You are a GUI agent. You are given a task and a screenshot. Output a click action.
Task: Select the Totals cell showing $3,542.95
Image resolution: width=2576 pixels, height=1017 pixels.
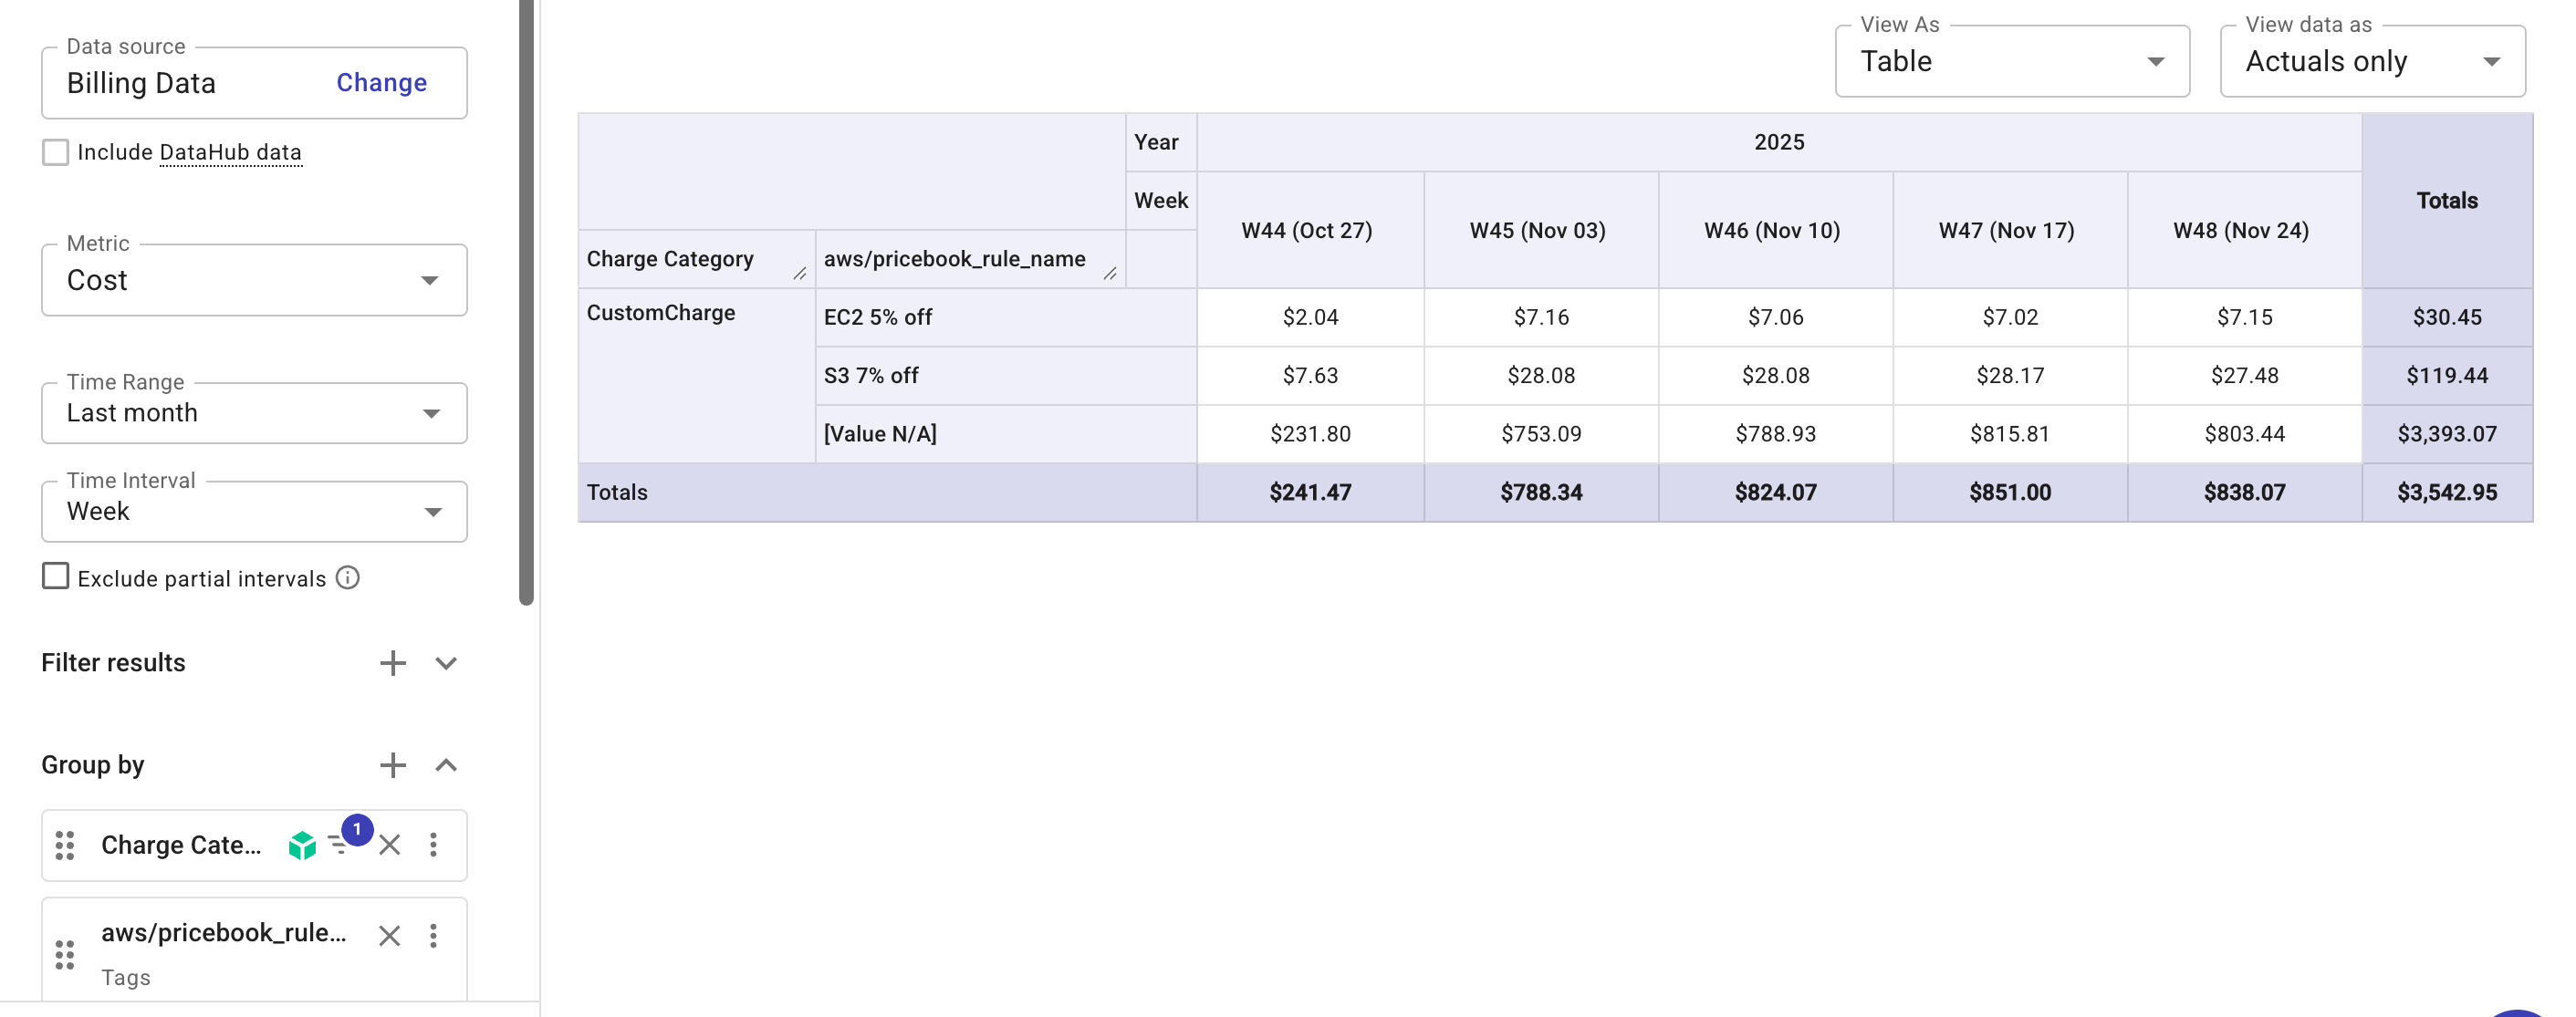click(x=2447, y=492)
